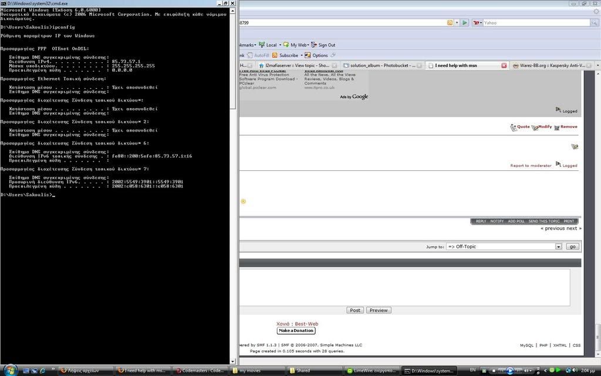Image resolution: width=601 pixels, height=376 pixels.
Task: Expand the My Web toolbar dropdown
Action: coord(309,45)
